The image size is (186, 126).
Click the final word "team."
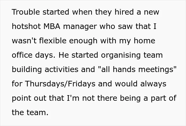(37, 112)
